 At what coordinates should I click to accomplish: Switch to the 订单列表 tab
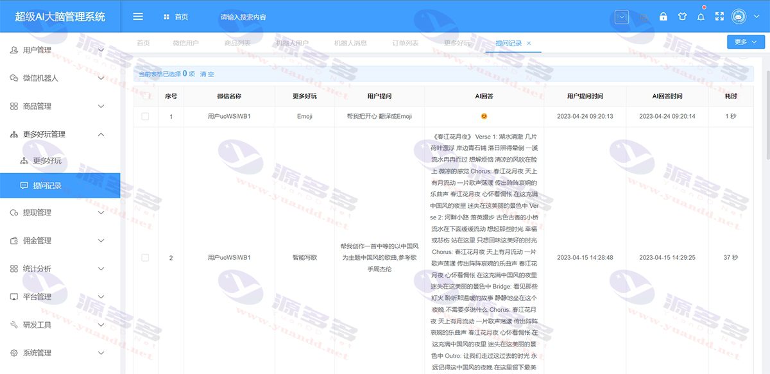click(406, 43)
